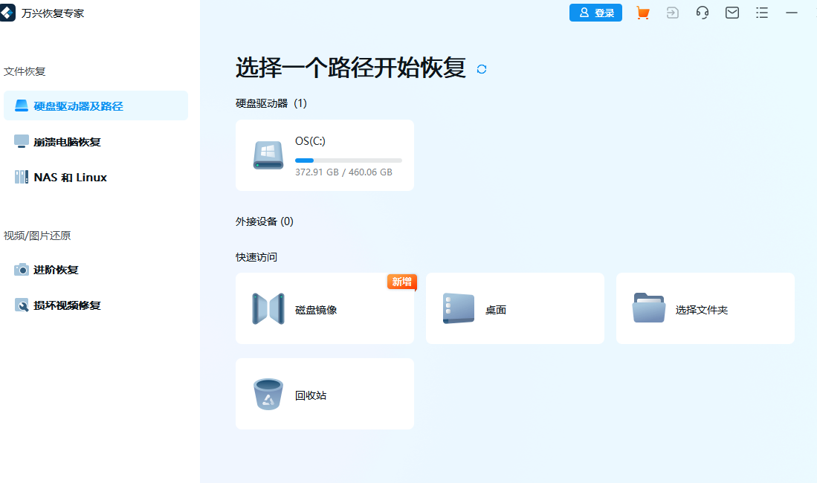
Task: Open 磁盘镜像 disk image recovery
Action: [x=324, y=308]
